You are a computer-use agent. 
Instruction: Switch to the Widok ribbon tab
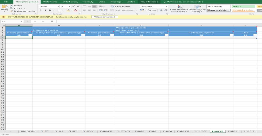click(131, 2)
